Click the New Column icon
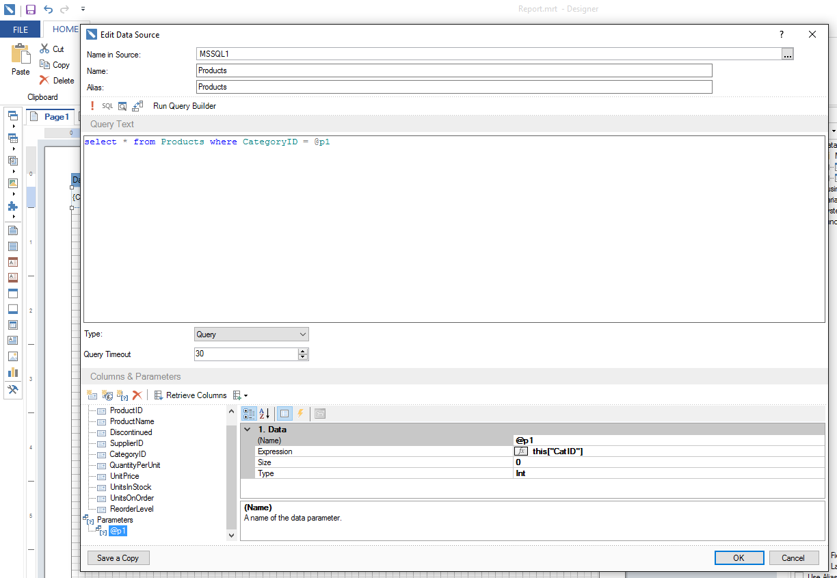 point(92,395)
